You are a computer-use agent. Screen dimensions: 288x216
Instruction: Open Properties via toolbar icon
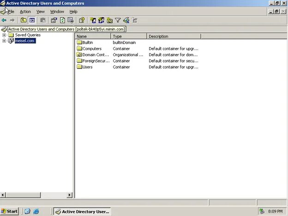pos(54,20)
